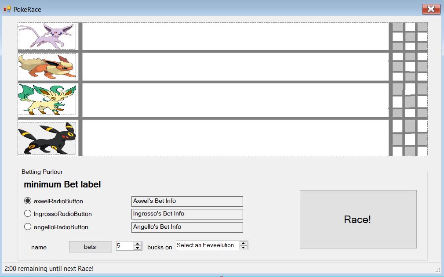
Task: Click the PokeRace title bar app icon
Action: click(x=7, y=9)
